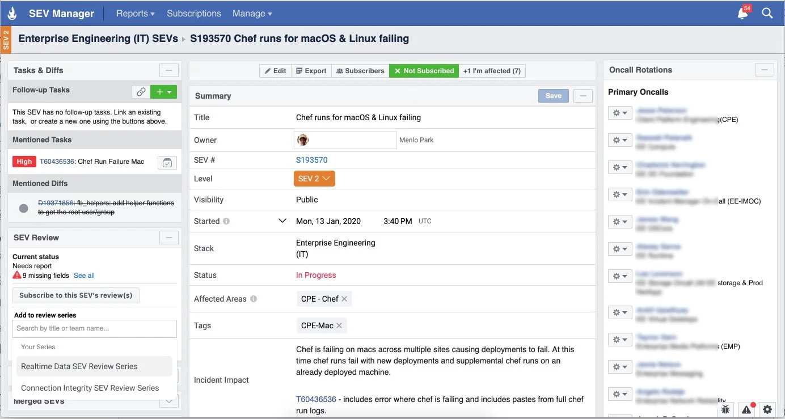Viewport: 785px width, 419px height.
Task: Open the settings gear in bottom corner
Action: pyautogui.click(x=767, y=409)
